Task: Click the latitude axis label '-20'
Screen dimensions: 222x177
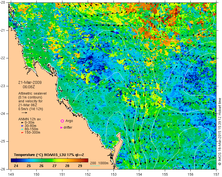Action: point(3,3)
